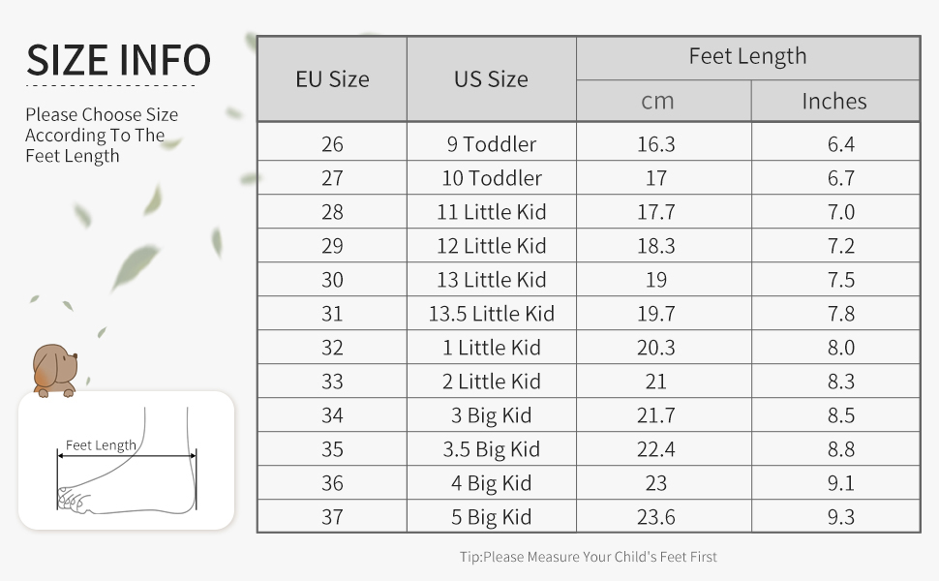Click the foot outline diagram
This screenshot has height=581, width=939.
point(127,460)
